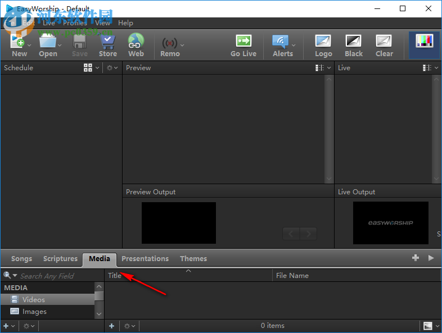442x333 pixels.
Task: Click the Preview panel scroll down arrow
Action: point(328,179)
